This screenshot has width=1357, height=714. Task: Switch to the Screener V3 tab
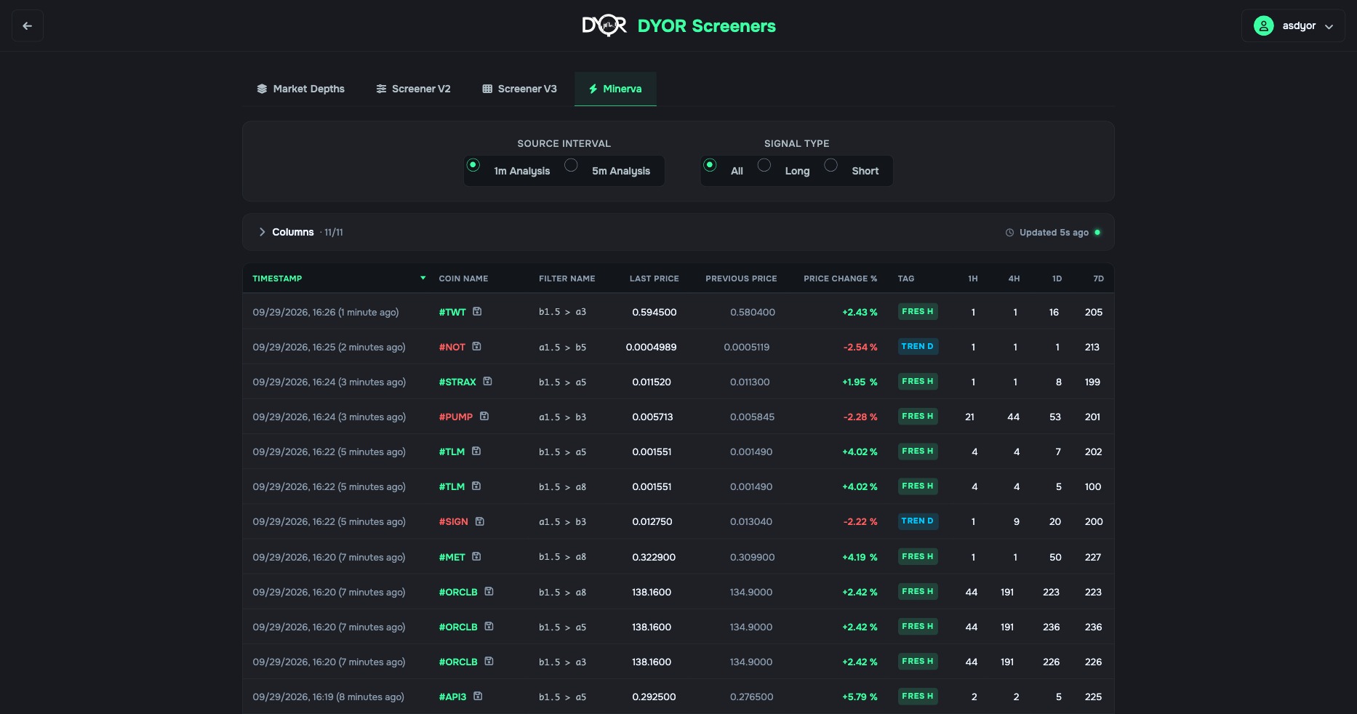[x=519, y=89]
